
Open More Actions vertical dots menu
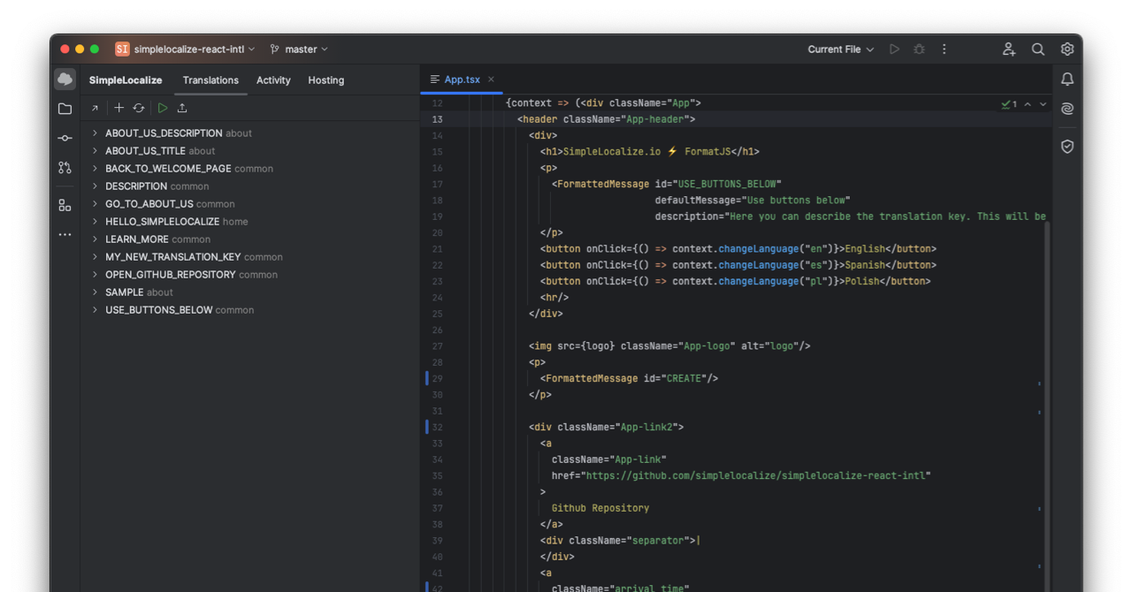tap(944, 49)
